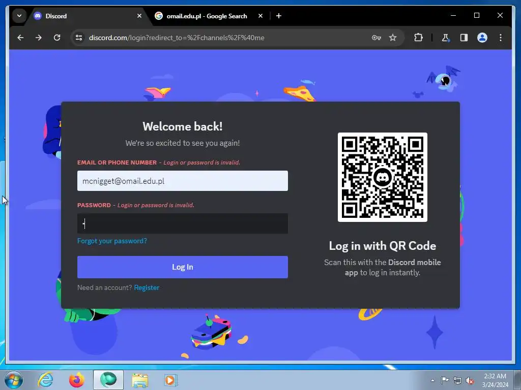
Task: Open site information icon in address bar
Action: point(79,38)
